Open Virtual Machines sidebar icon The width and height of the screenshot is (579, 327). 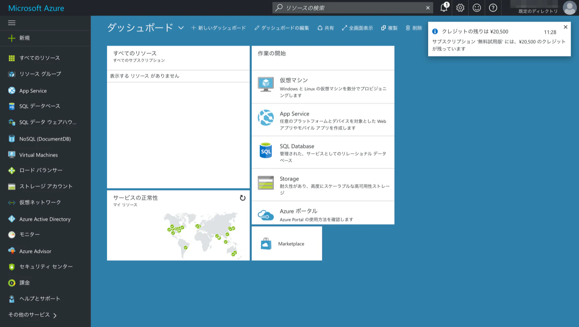coord(12,155)
